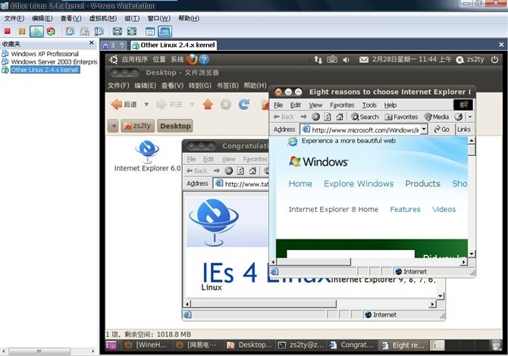The height and width of the screenshot is (356, 508).
Task: Click the network indicator in Ubuntu panel
Action: [x=318, y=60]
